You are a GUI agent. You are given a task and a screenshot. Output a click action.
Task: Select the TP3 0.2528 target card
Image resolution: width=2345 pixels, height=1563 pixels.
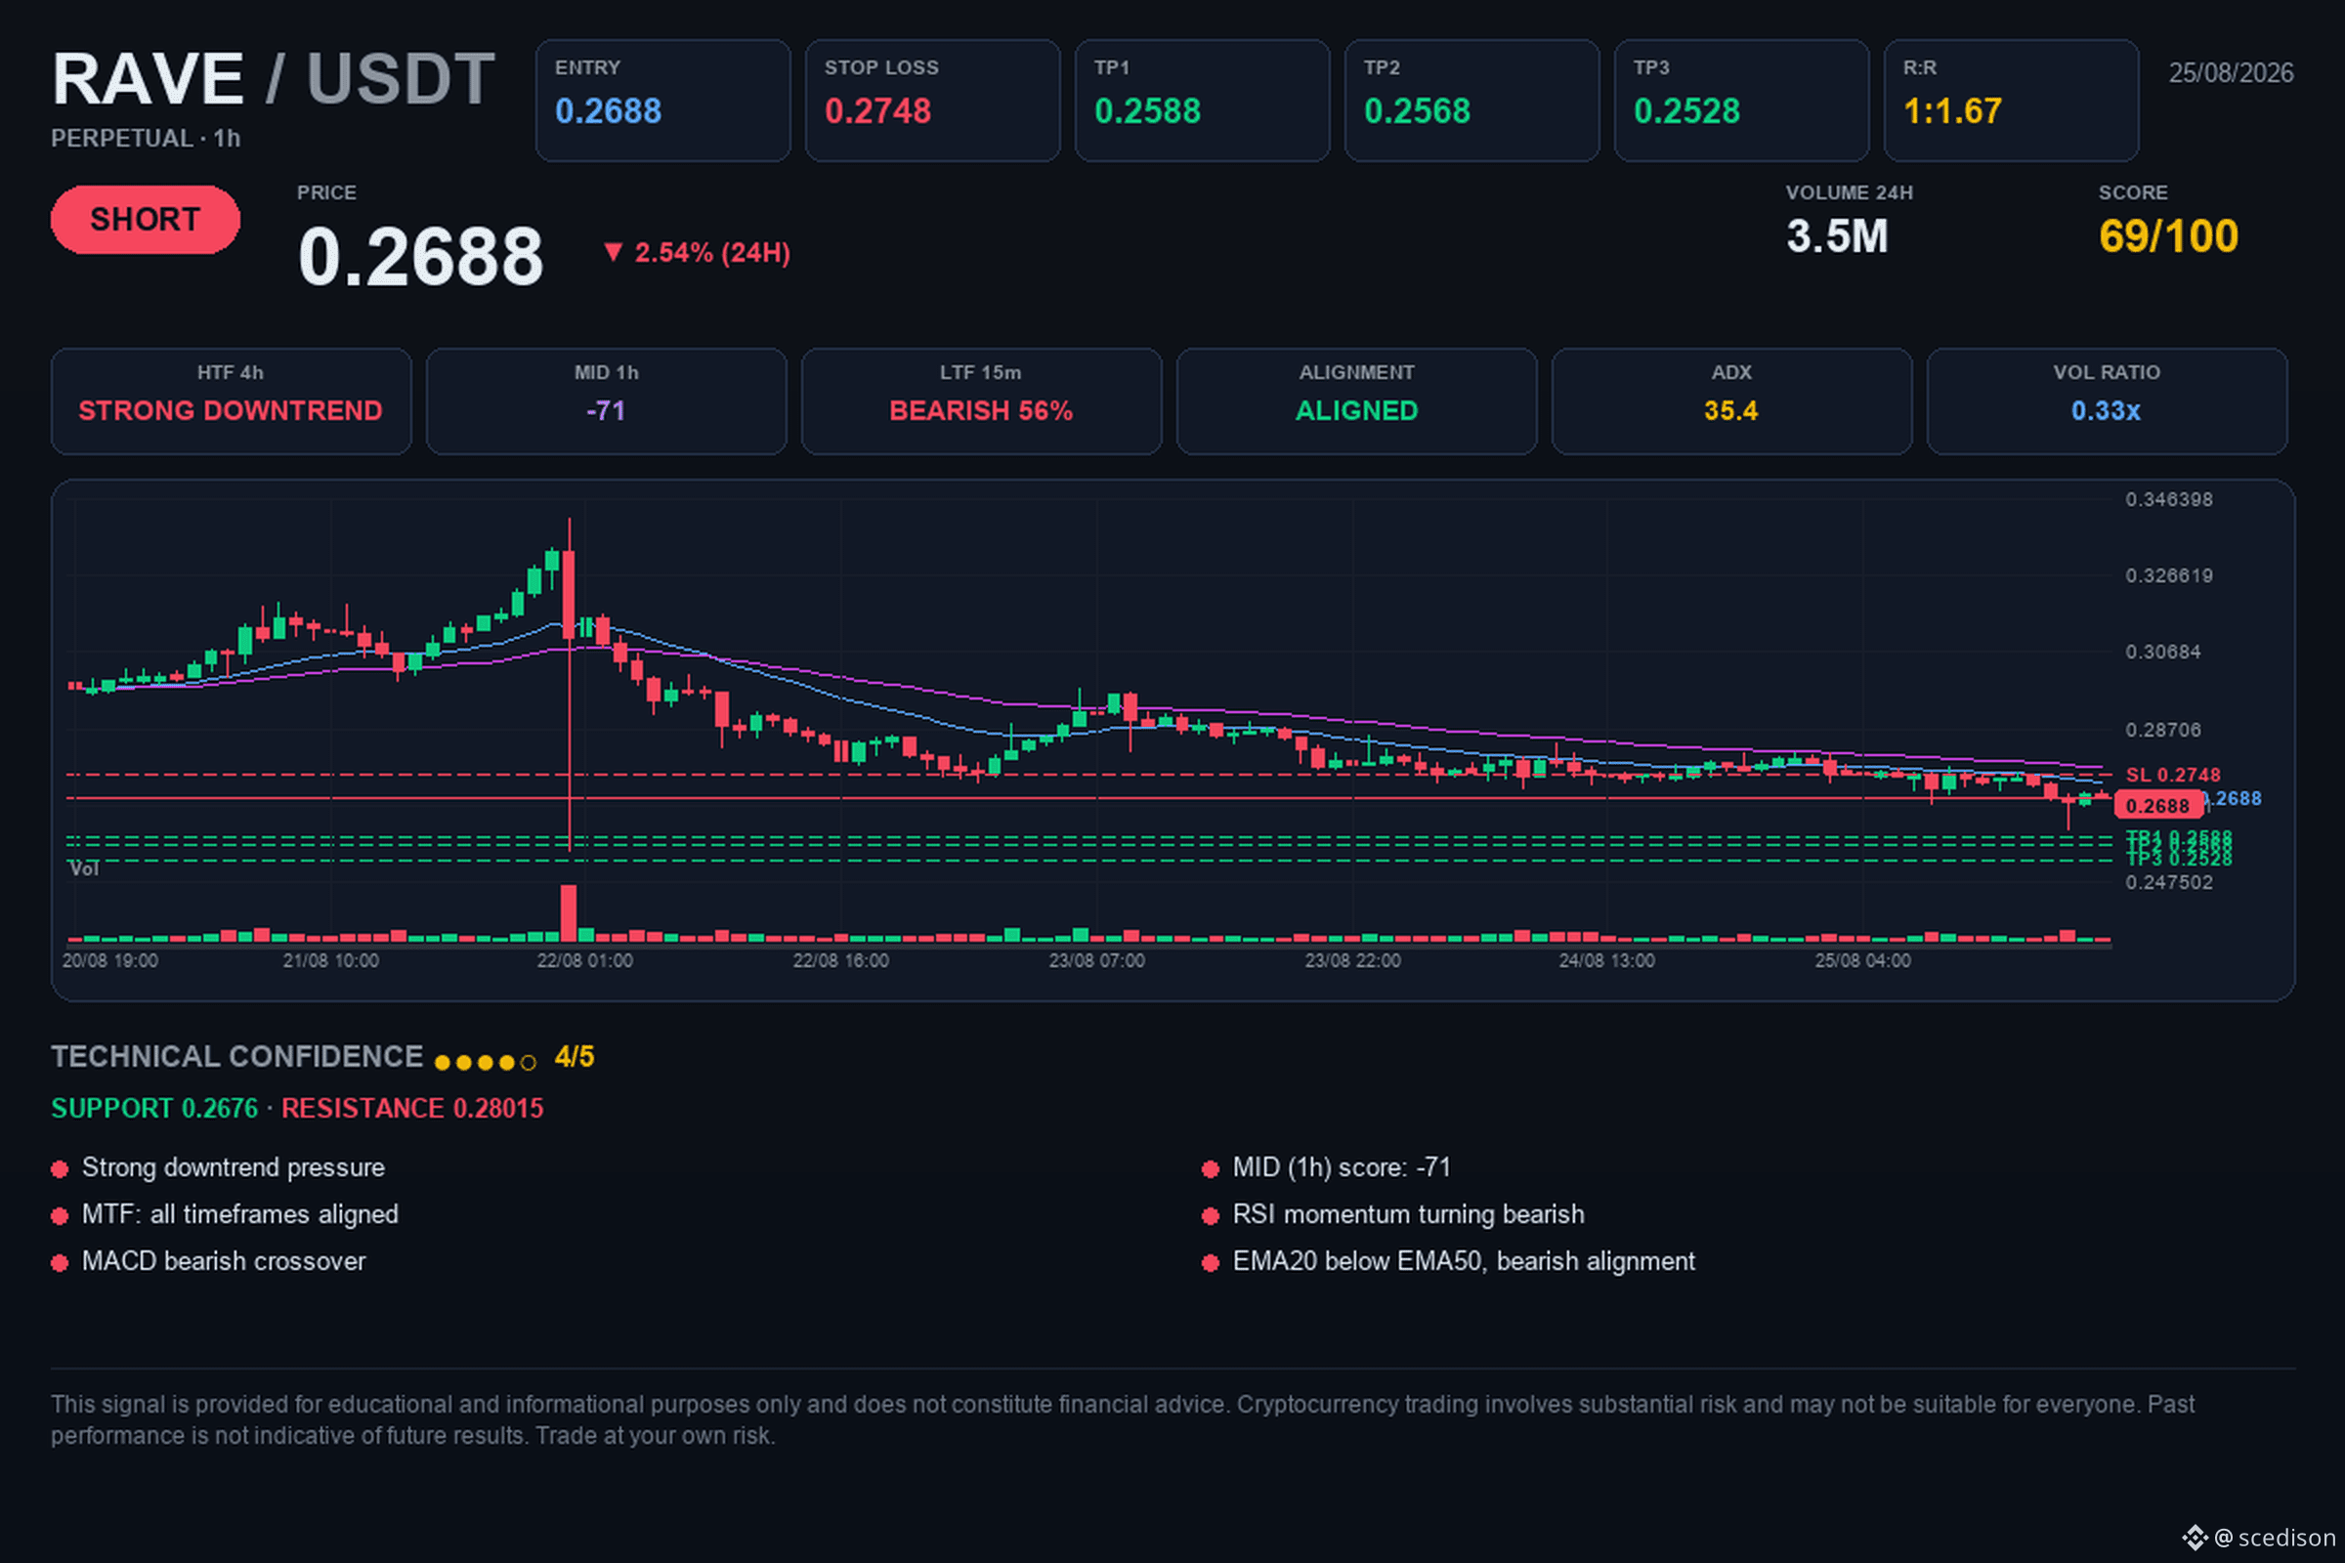[1742, 101]
